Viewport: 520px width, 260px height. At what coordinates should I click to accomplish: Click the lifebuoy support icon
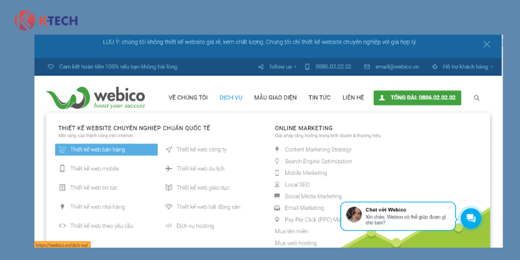(x=434, y=67)
